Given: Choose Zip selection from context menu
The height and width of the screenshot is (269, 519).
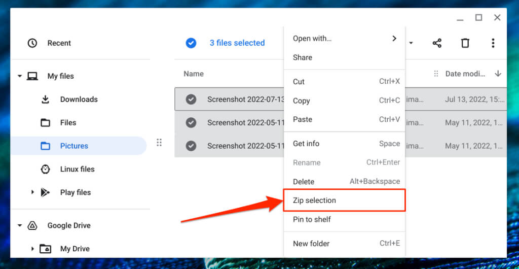Looking at the screenshot, I should [314, 200].
